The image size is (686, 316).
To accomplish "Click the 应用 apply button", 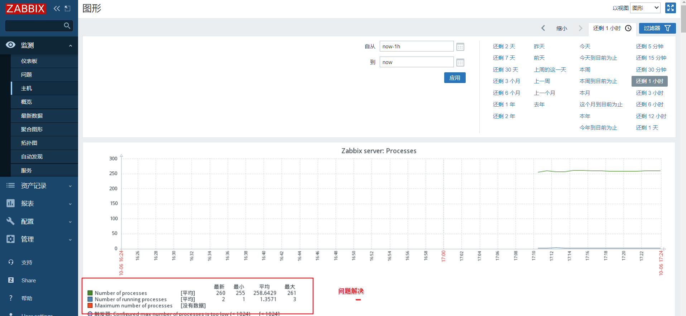I will pyautogui.click(x=455, y=78).
